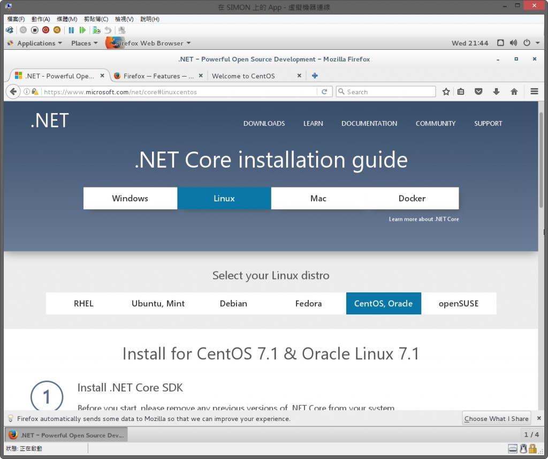Select the Mac platform tab
The height and width of the screenshot is (459, 548).
[318, 198]
